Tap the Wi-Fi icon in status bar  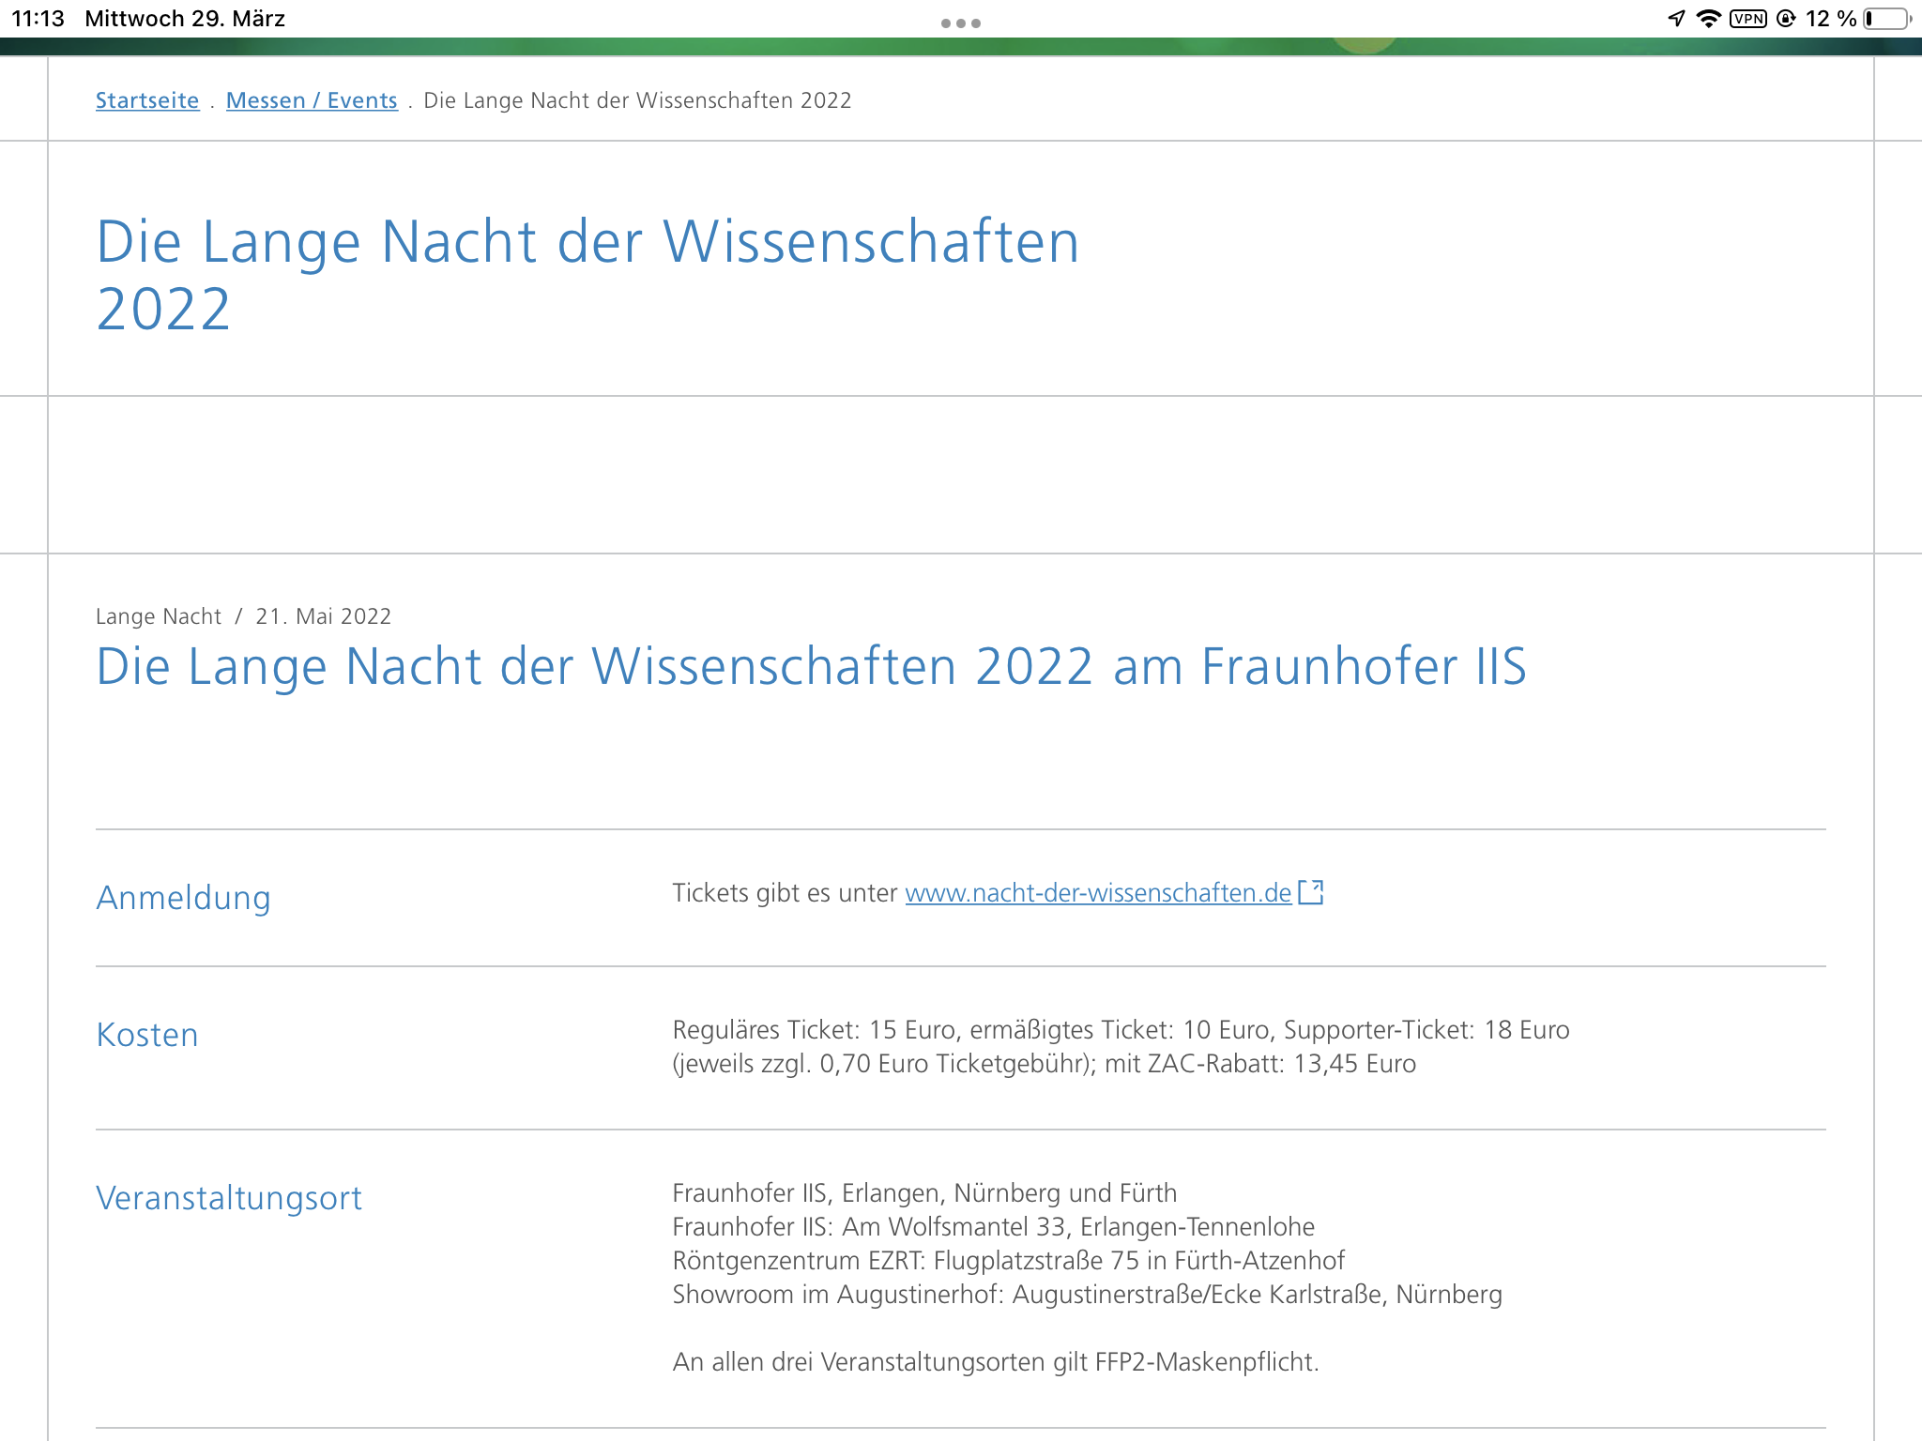(1709, 19)
